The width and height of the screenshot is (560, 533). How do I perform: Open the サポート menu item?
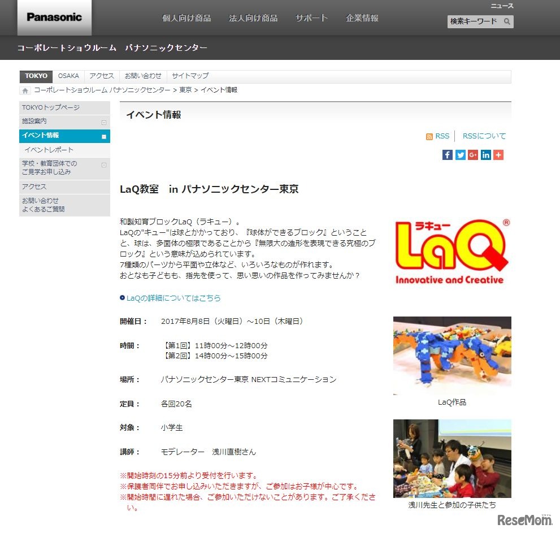click(x=311, y=18)
